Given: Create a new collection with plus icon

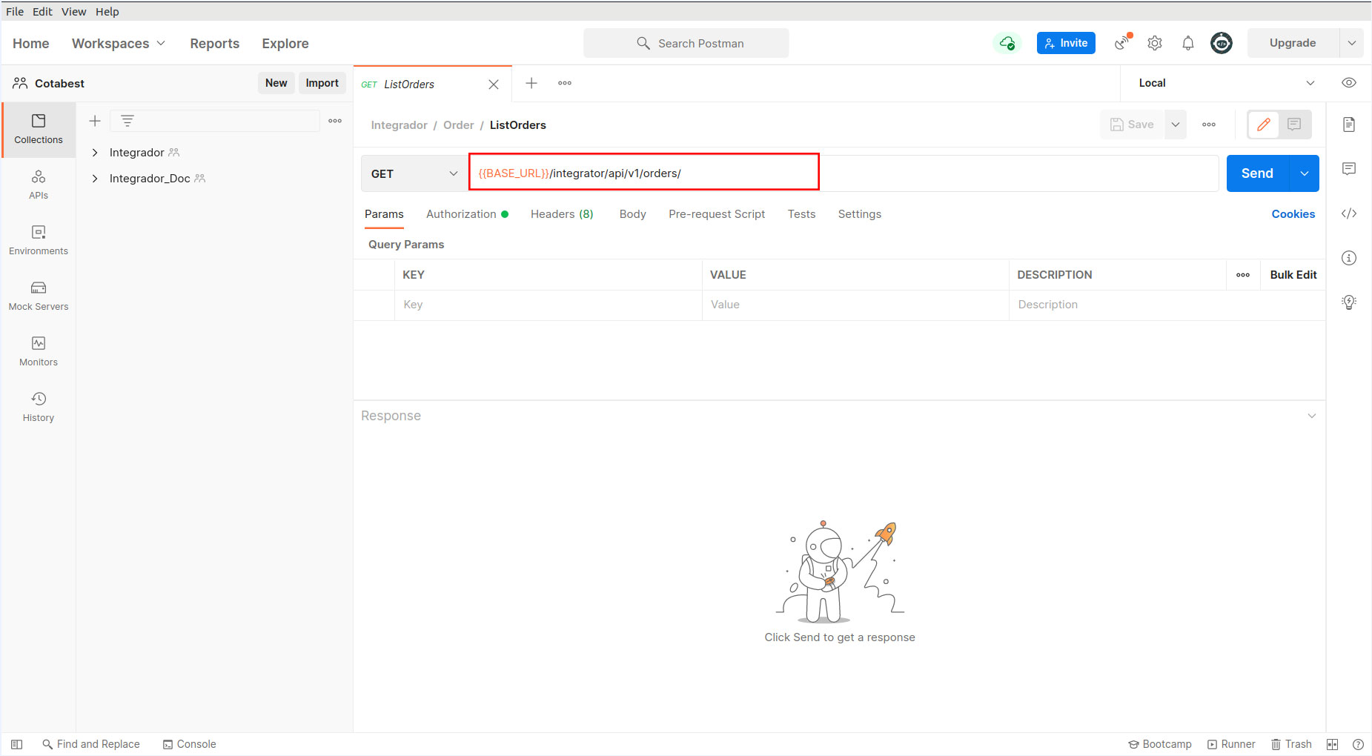Looking at the screenshot, I should 95,121.
